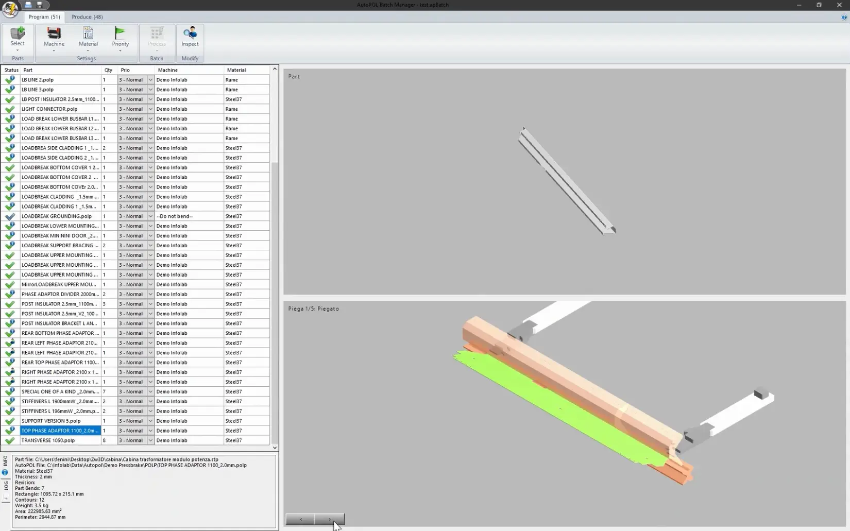Click the Print icon in the quick access toolbar
The width and height of the screenshot is (850, 531).
[28, 5]
